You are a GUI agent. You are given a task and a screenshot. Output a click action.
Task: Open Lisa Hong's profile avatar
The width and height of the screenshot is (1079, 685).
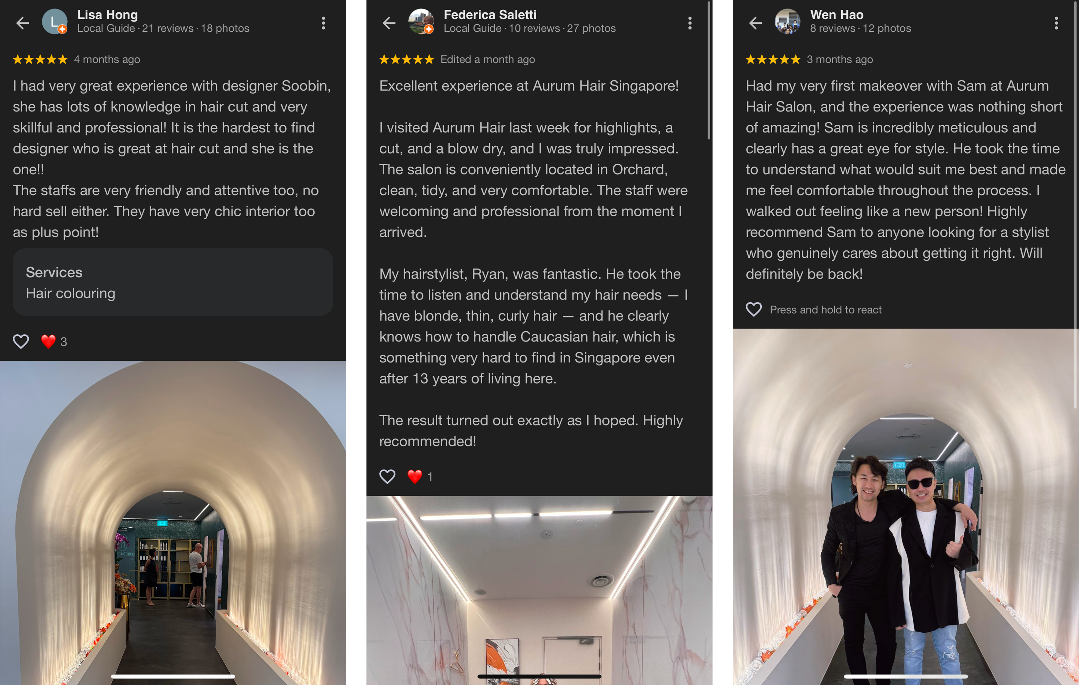click(x=54, y=21)
